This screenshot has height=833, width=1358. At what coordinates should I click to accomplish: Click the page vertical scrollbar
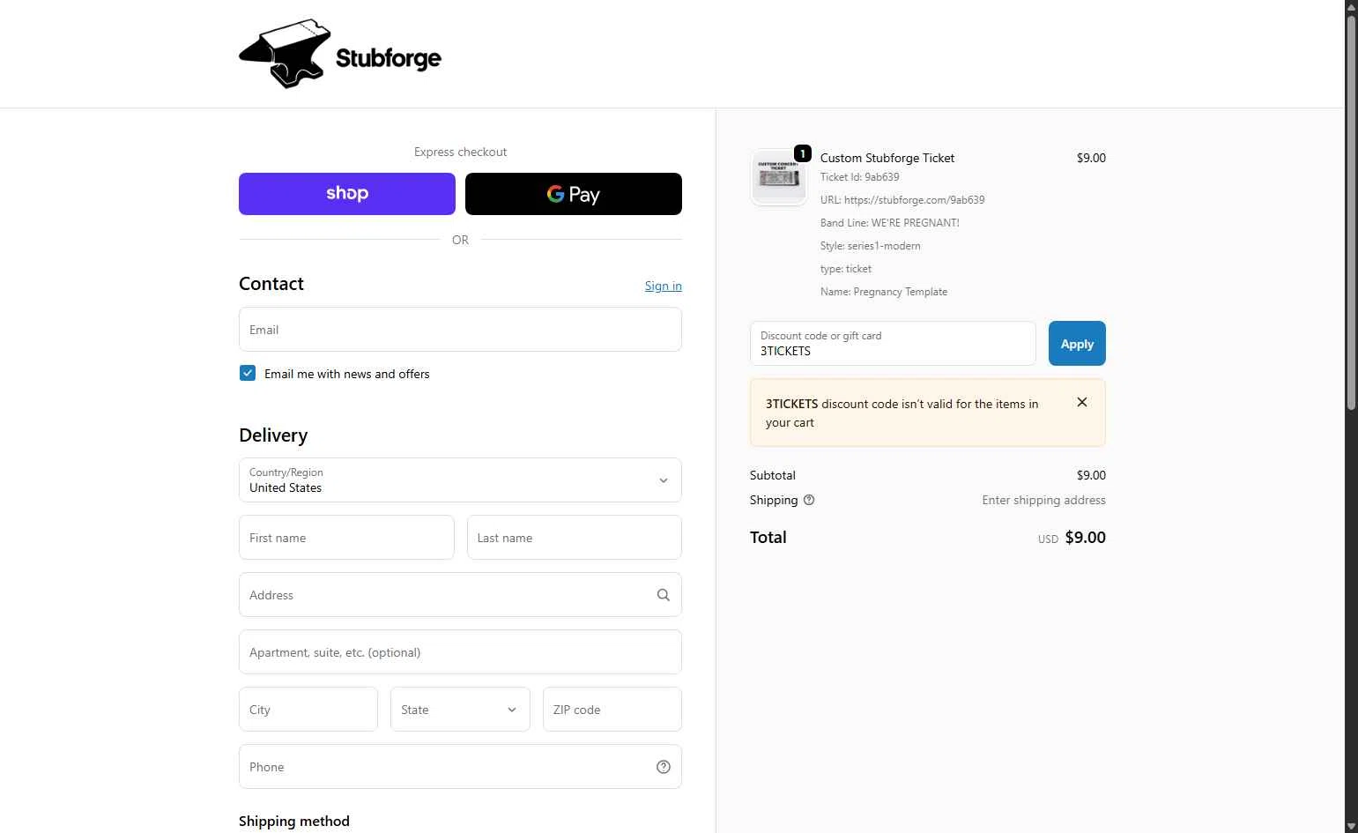click(1351, 212)
